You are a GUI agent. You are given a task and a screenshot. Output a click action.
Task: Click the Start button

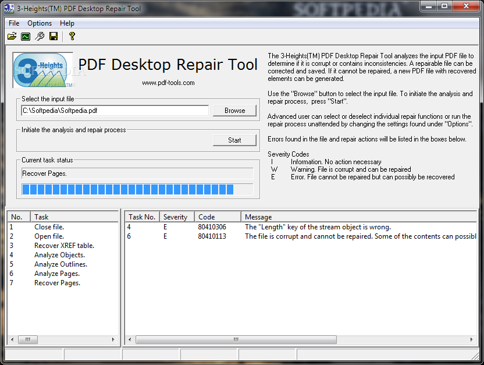point(234,140)
